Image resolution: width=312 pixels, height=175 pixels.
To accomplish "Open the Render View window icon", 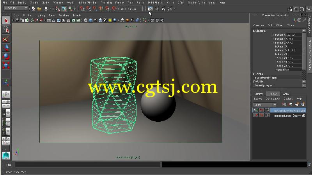I will (x=151, y=9).
